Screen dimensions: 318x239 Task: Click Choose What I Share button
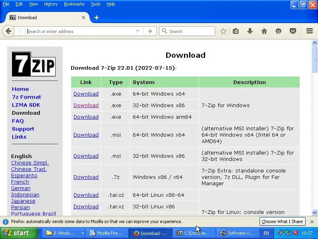click(282, 221)
